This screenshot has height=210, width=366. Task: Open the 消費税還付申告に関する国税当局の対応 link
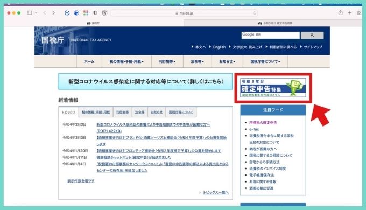(x=271, y=139)
